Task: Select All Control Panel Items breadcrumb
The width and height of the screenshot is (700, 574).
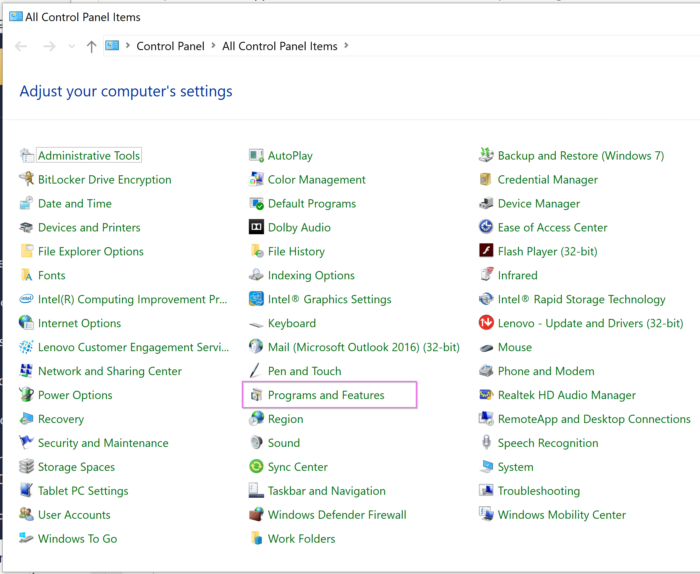Action: click(280, 46)
